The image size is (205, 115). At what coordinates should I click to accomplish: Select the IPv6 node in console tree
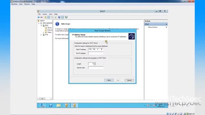(46, 35)
